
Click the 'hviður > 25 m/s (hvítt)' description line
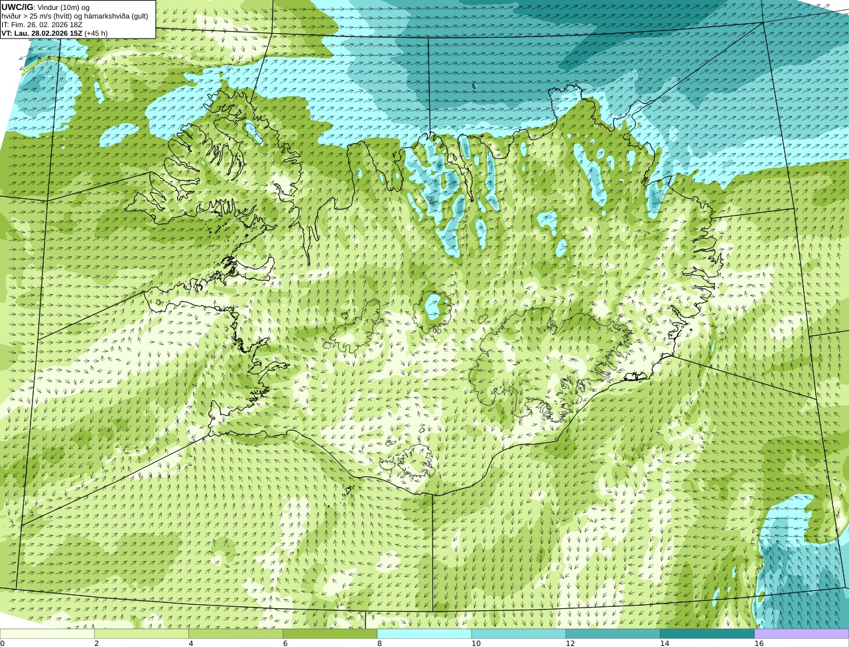[75, 16]
